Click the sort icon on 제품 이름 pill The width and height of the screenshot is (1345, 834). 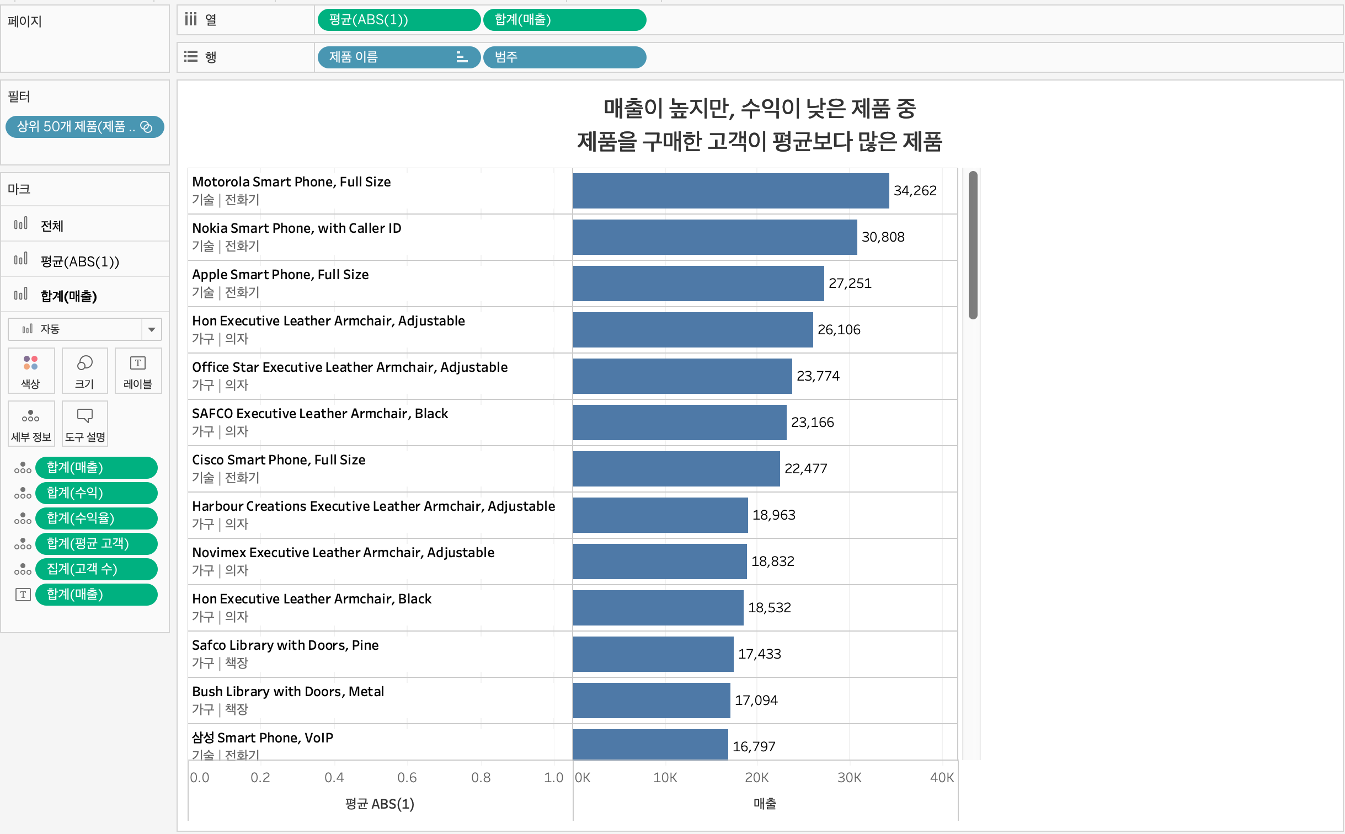(x=462, y=57)
